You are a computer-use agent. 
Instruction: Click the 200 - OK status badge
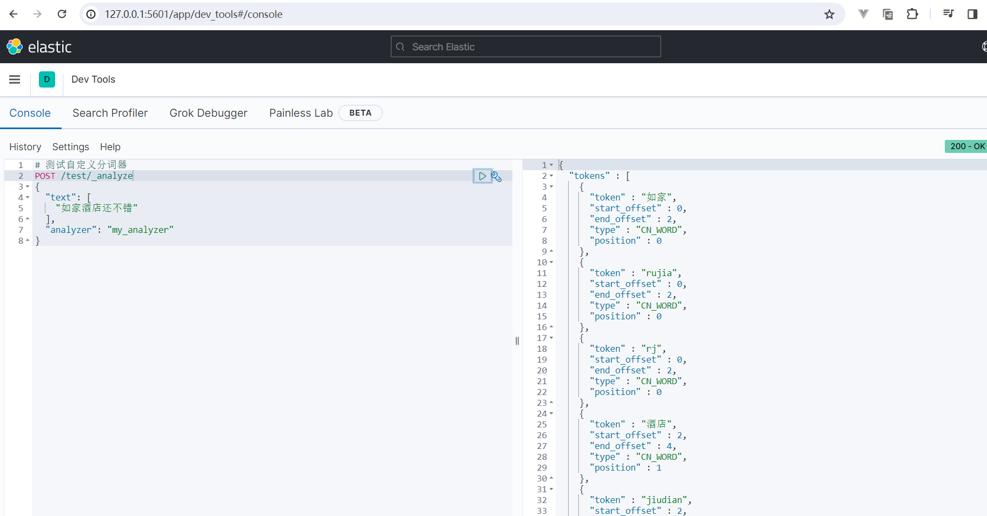coord(966,146)
